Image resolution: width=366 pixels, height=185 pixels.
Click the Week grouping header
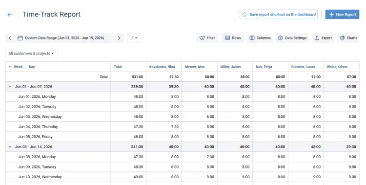point(18,67)
